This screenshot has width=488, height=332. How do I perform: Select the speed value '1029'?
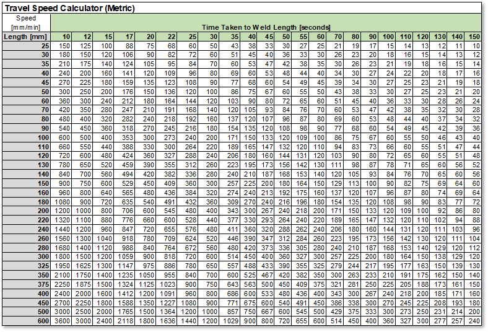pyautogui.click(x=231, y=321)
